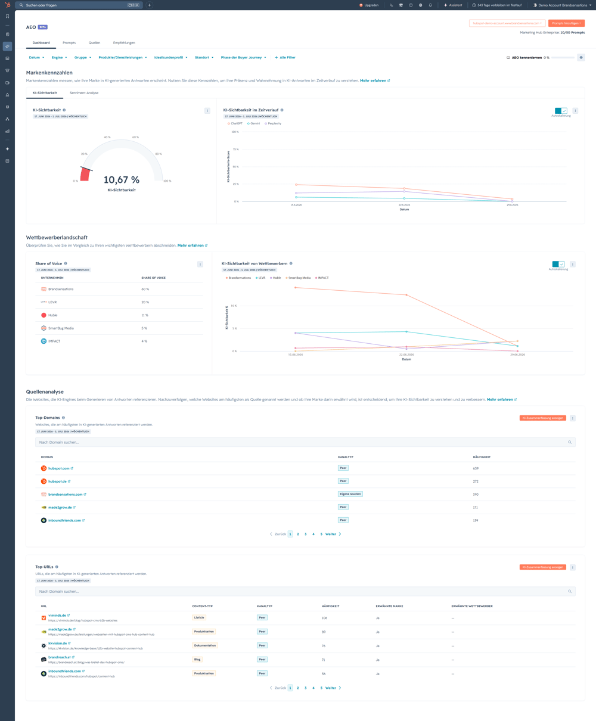The height and width of the screenshot is (721, 596).
Task: Toggle SmartBug Media legend in competitor chart
Action: tap(298, 278)
